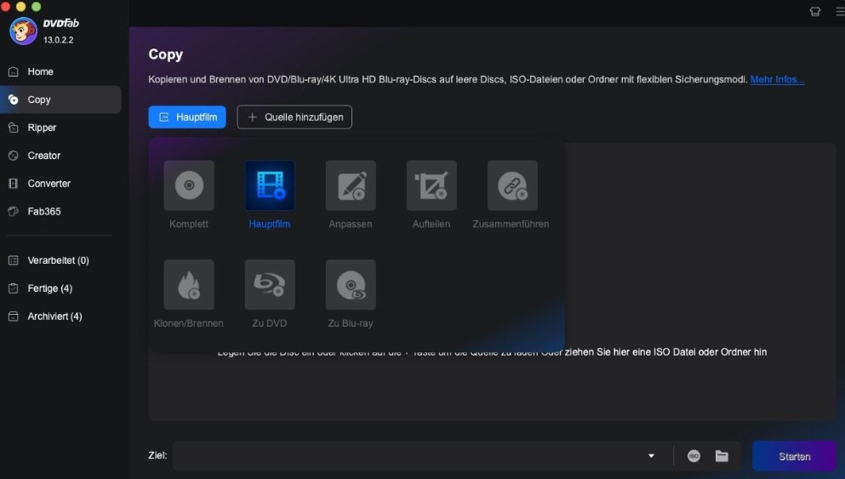This screenshot has height=479, width=845.
Task: Pick the Anpassen customize mode icon
Action: tap(351, 185)
